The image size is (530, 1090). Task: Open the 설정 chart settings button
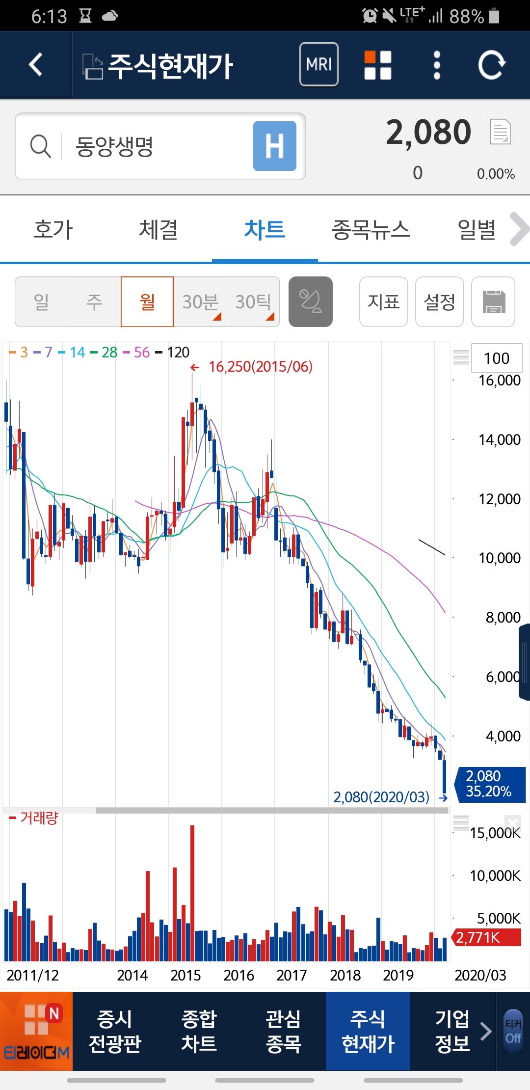440,301
